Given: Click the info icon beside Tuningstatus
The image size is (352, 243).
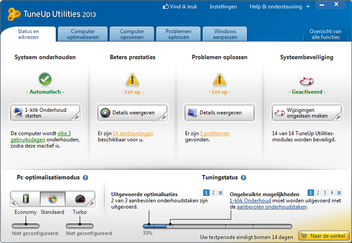Looking at the screenshot, I should pos(244,178).
